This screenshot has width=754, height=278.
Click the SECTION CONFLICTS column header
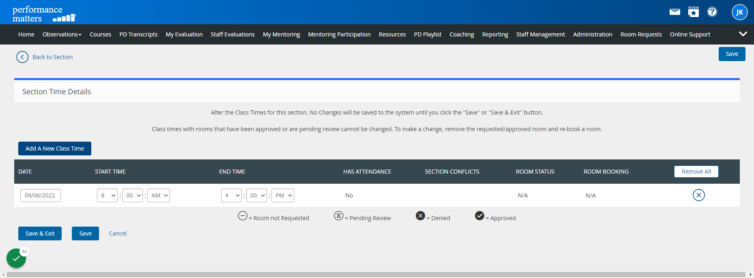[x=452, y=172]
